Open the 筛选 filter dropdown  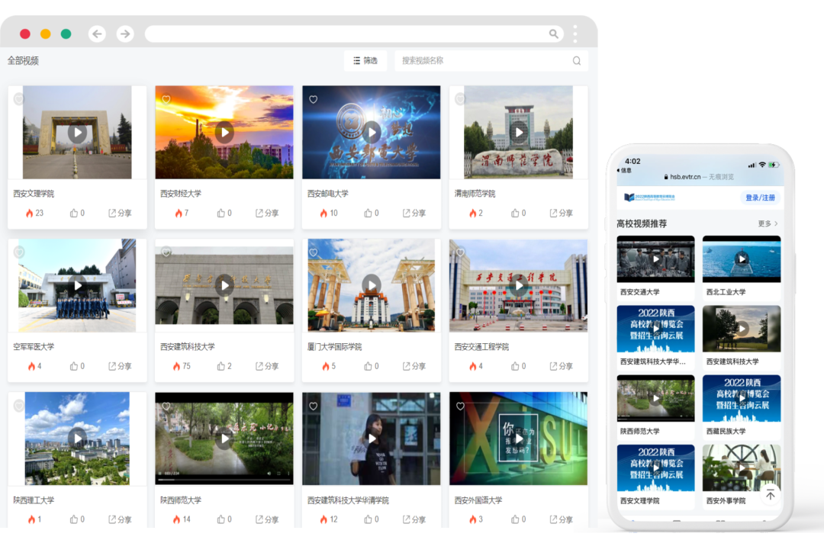[365, 61]
